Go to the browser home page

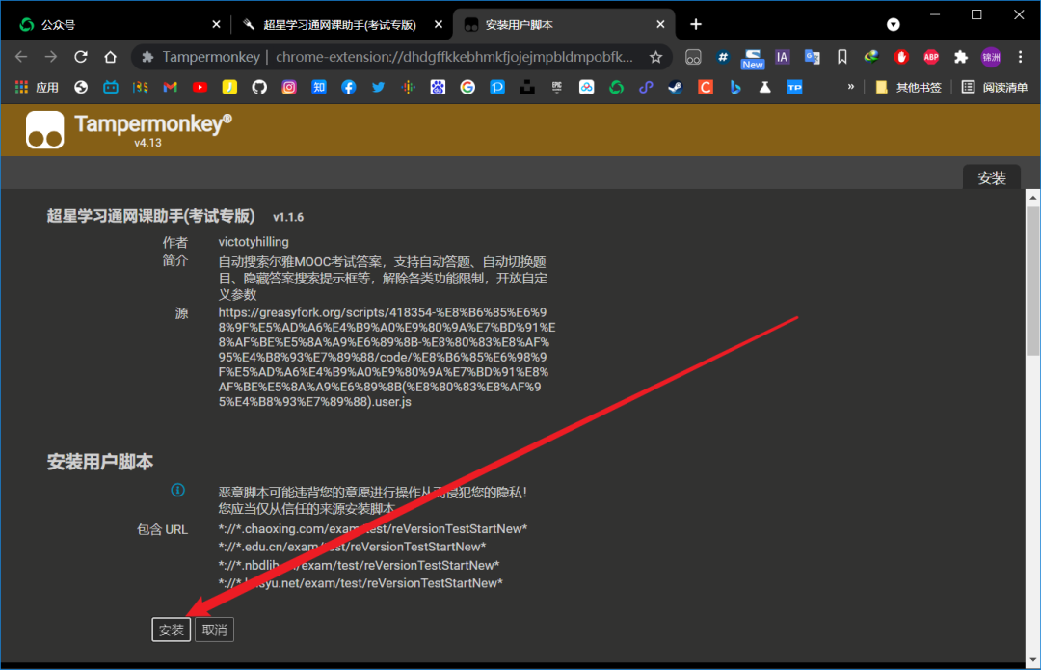tap(110, 57)
